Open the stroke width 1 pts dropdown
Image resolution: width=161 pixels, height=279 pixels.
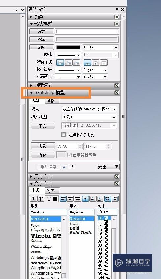[x=116, y=47]
